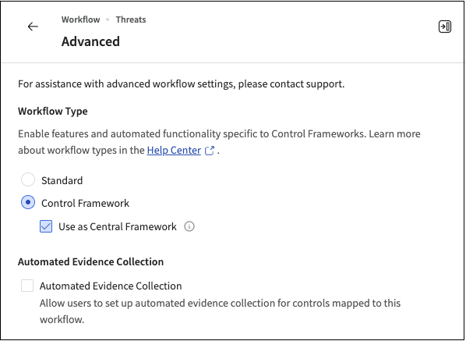Select the Standard radio button
466x341 pixels.
click(x=28, y=179)
